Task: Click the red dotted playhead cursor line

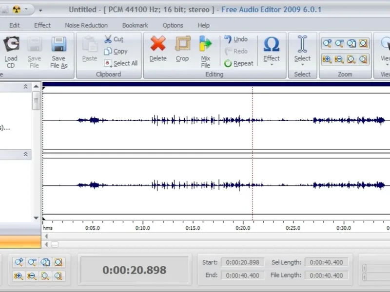Action: coord(253,153)
